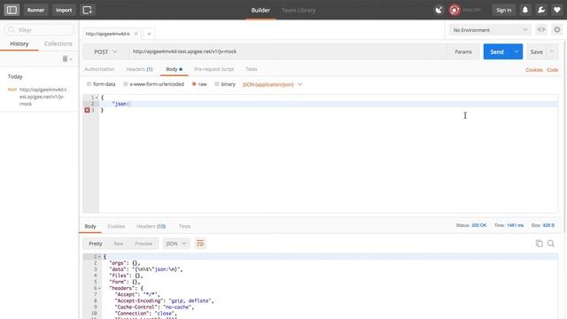Open the POST history entry for apigee4mv4d
The width and height of the screenshot is (567, 319).
(x=39, y=97)
